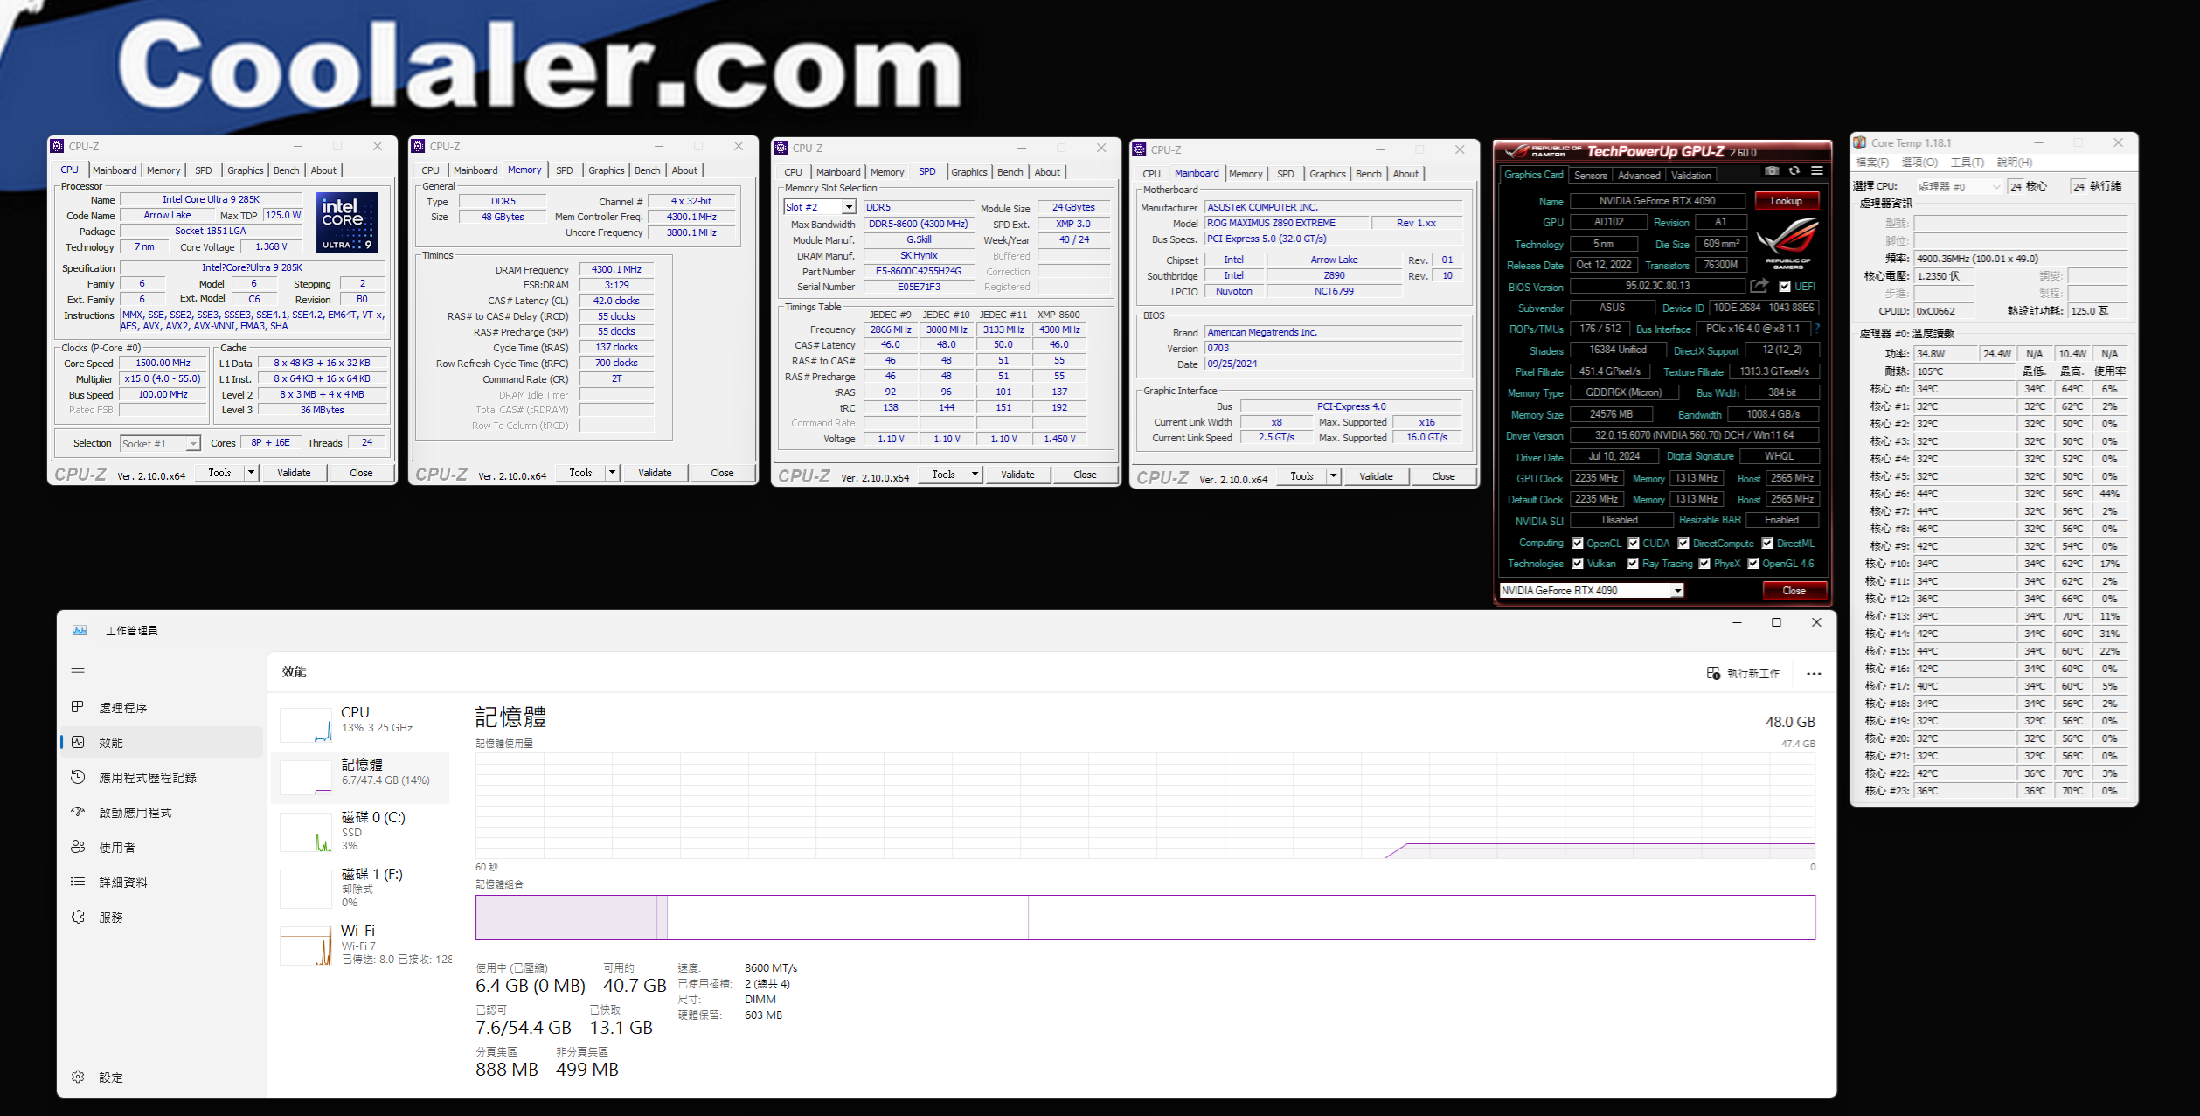
Task: Click the memory usage graph area
Action: [x=1145, y=805]
